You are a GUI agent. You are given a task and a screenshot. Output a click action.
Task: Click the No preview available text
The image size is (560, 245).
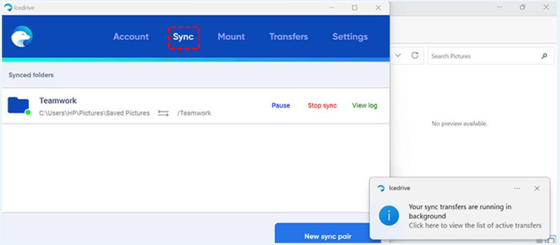tap(460, 124)
